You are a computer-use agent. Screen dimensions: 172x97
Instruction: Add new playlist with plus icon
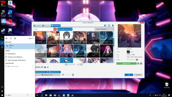coord(48,67)
